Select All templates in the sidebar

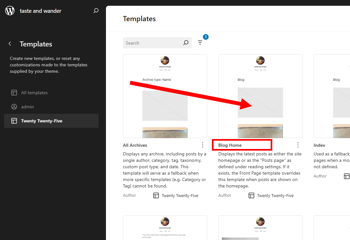tap(51, 93)
